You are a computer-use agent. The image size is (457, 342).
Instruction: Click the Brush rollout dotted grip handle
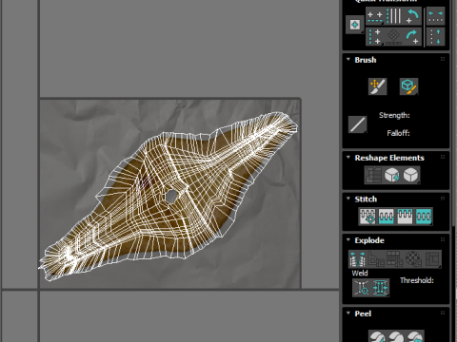[x=443, y=59]
